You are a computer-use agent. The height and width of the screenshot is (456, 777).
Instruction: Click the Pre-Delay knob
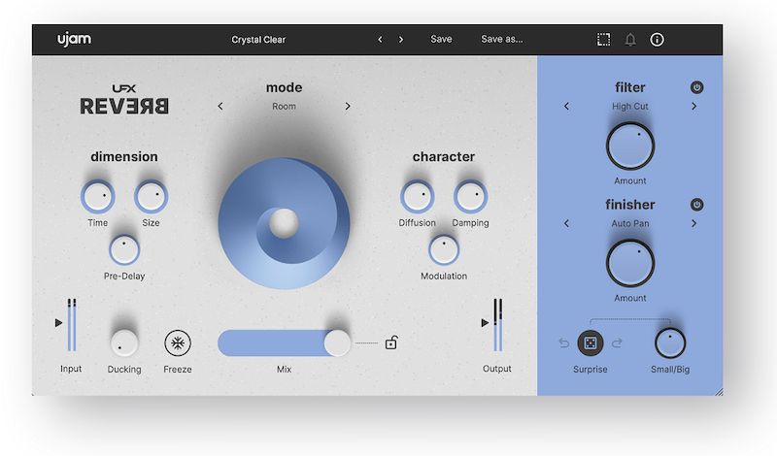pyautogui.click(x=124, y=250)
